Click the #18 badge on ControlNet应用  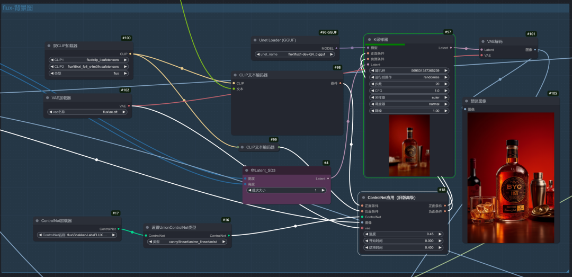coord(442,190)
